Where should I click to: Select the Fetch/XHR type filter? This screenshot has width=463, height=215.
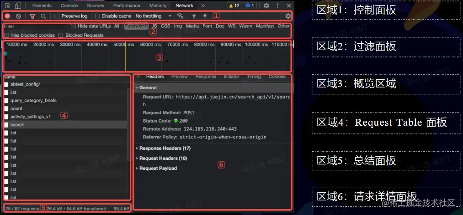tap(136, 26)
